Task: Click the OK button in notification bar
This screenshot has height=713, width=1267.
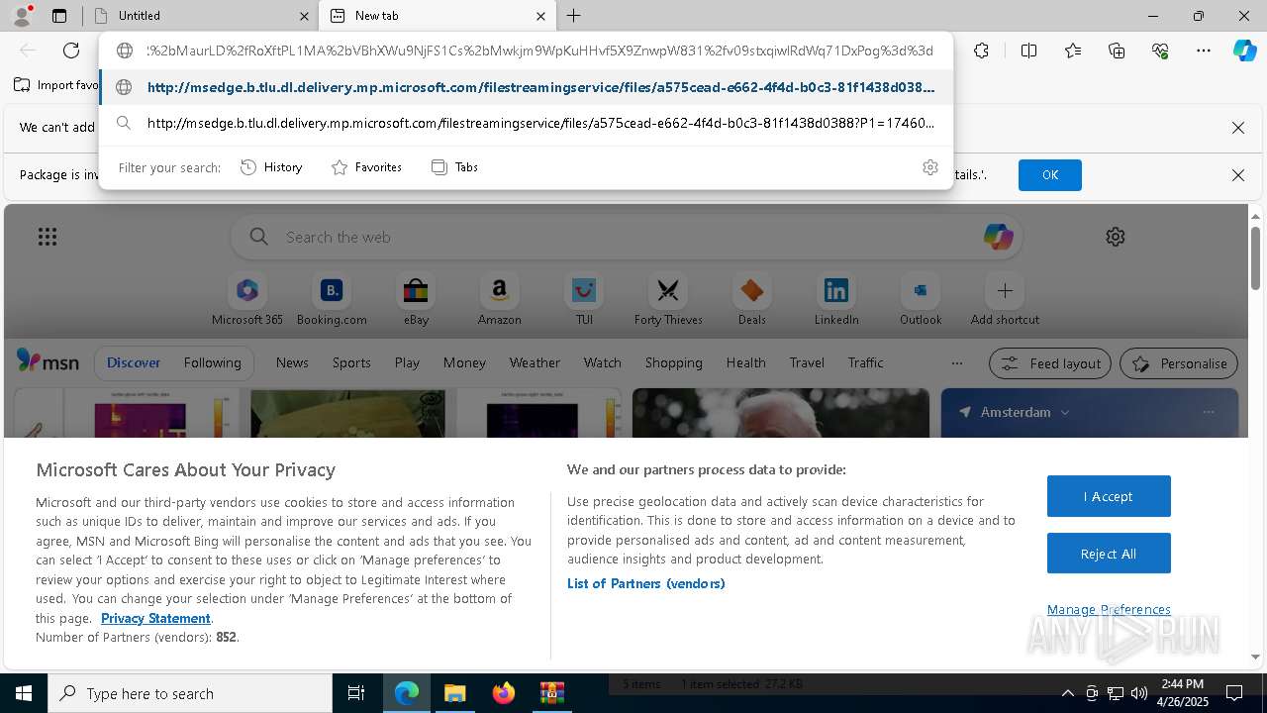Action: [1049, 175]
